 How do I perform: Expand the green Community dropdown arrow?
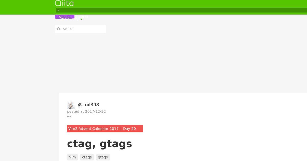(x=81, y=19)
